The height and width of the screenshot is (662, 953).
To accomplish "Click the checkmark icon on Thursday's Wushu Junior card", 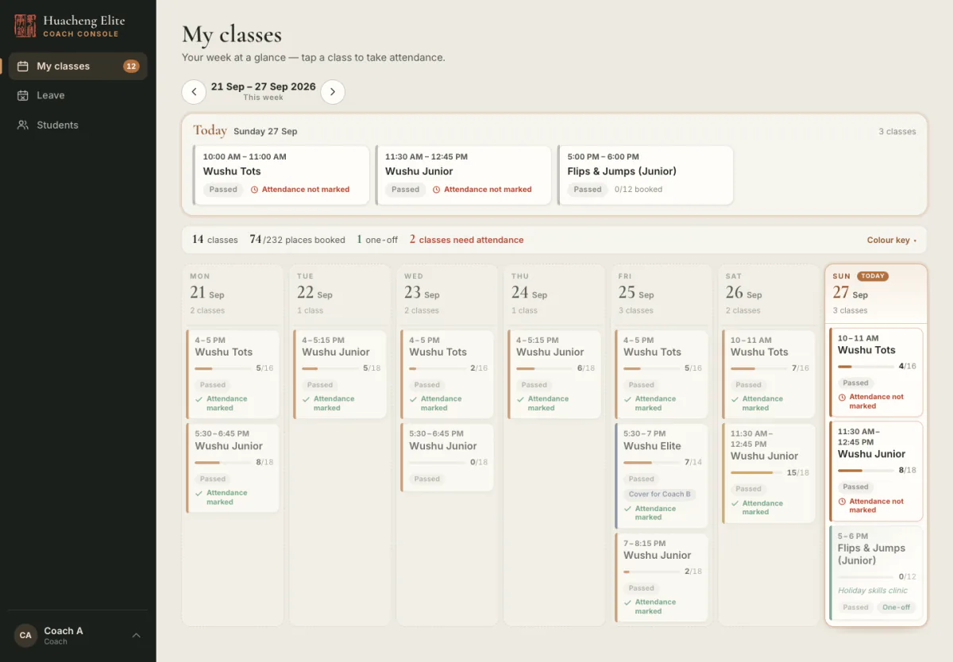I will [x=522, y=399].
